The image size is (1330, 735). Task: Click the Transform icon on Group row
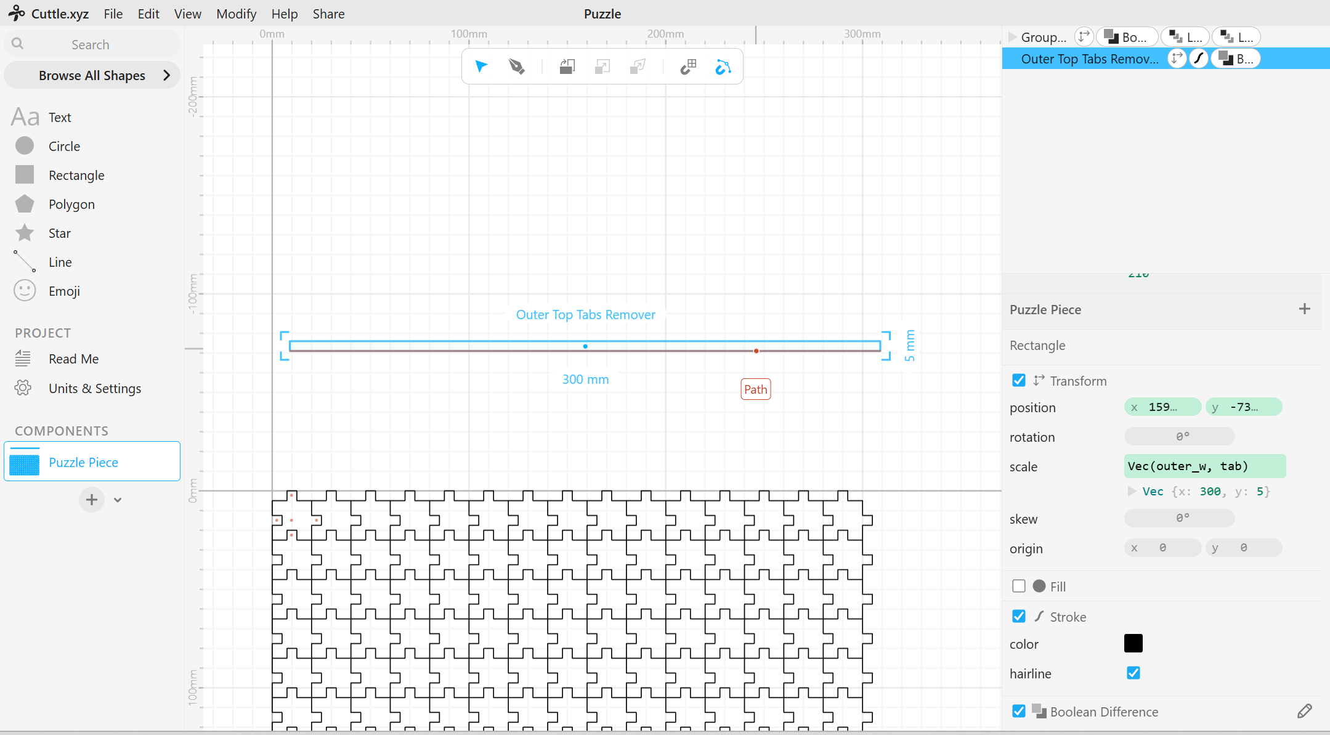point(1084,36)
